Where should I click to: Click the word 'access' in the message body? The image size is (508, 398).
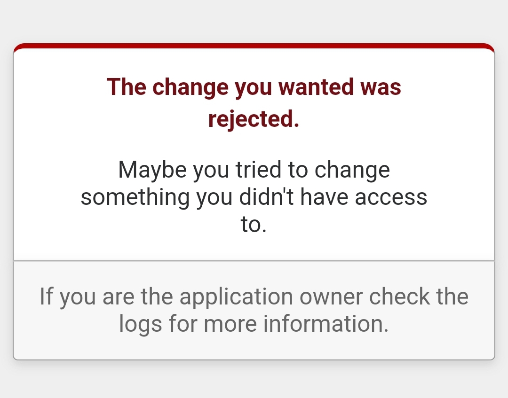coord(391,198)
